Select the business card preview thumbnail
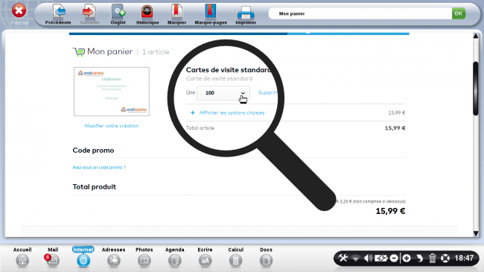The height and width of the screenshot is (272, 484). (112, 92)
